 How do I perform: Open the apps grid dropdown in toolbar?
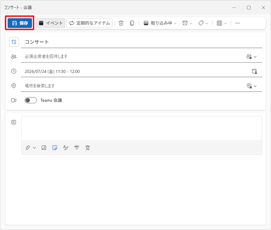(x=222, y=23)
